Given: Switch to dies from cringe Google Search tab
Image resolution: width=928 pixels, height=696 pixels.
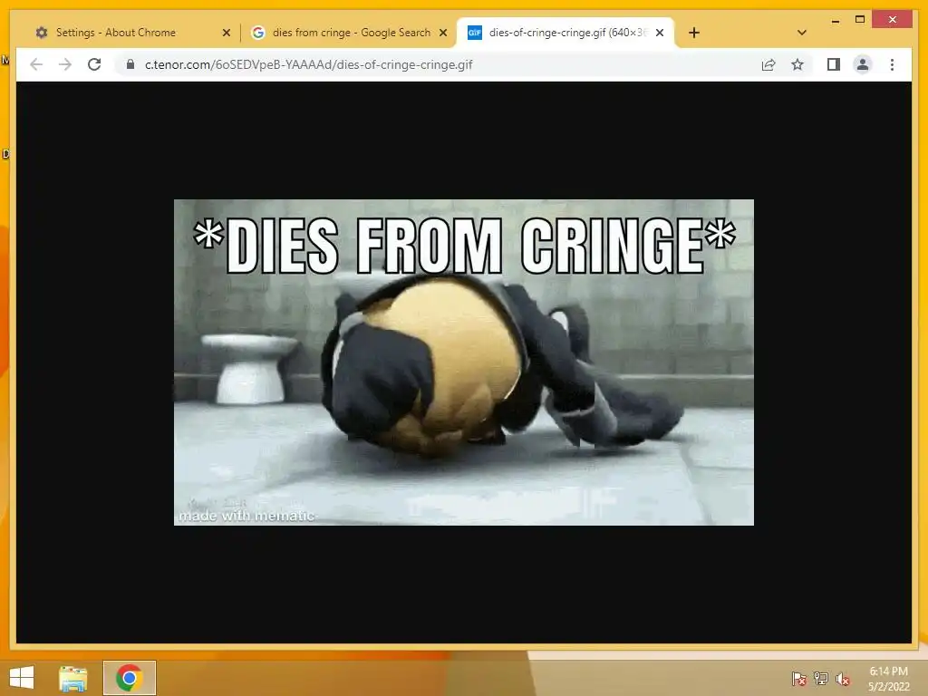Looking at the screenshot, I should (x=349, y=33).
